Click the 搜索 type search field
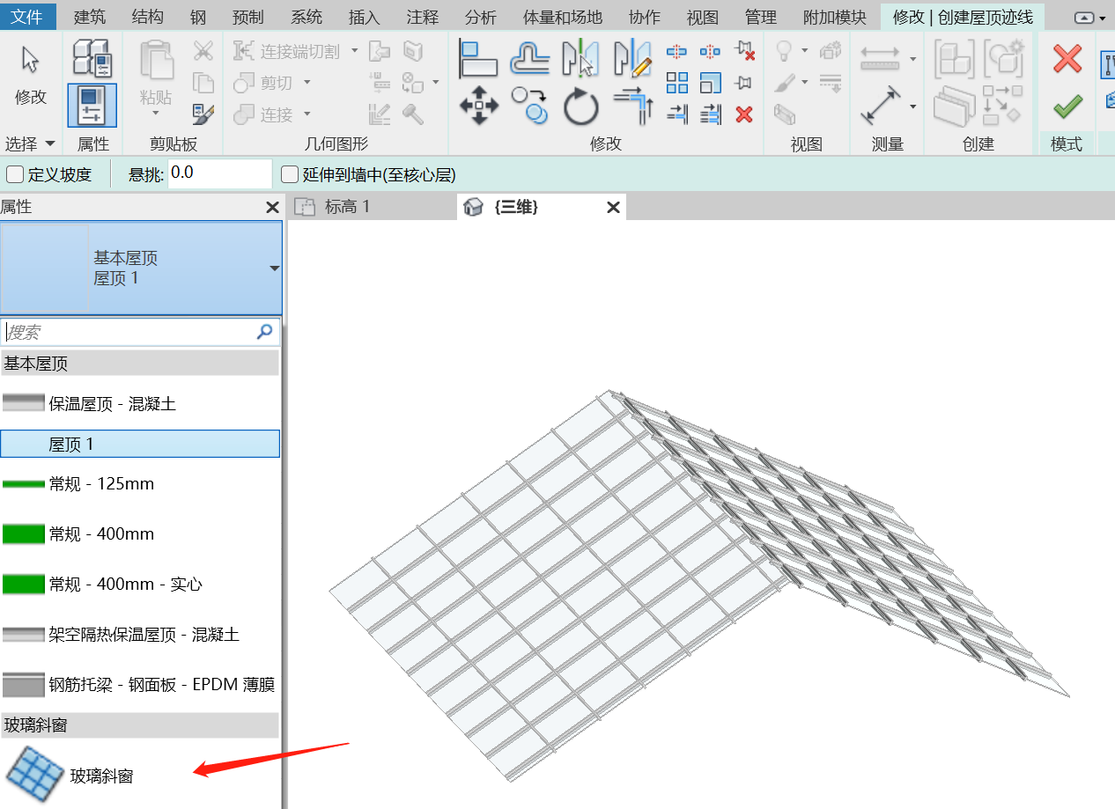The image size is (1115, 809). pyautogui.click(x=141, y=332)
